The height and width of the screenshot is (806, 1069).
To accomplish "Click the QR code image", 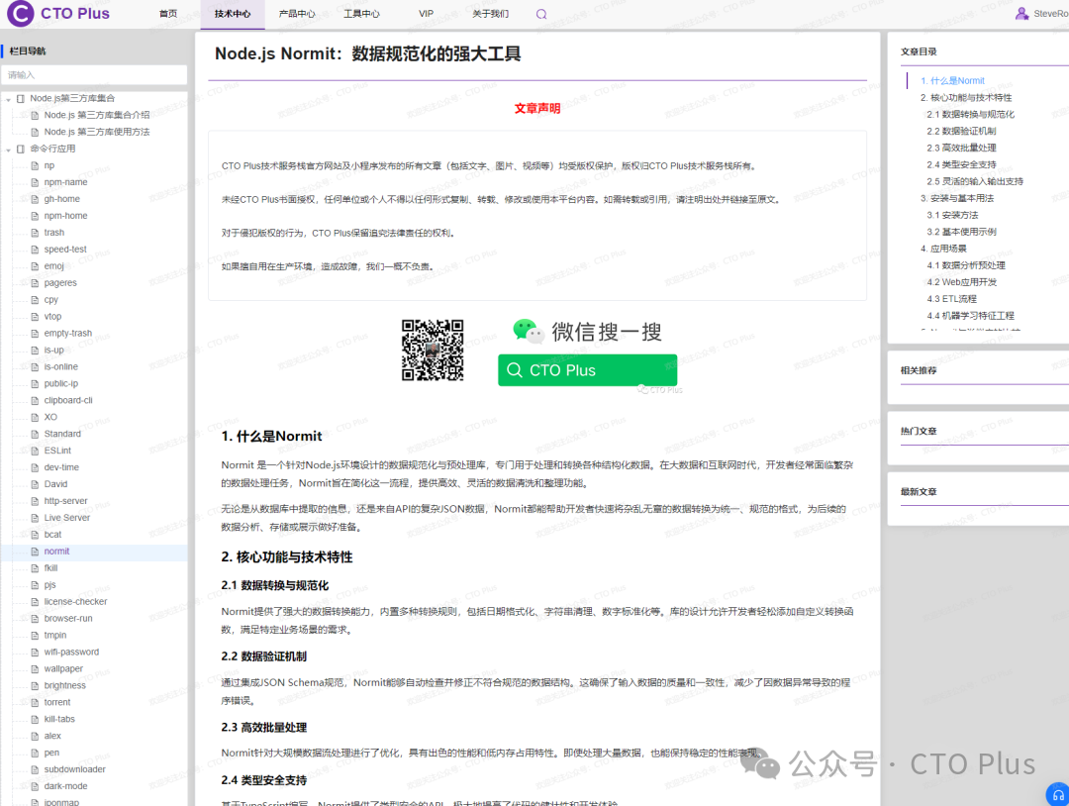I will pyautogui.click(x=433, y=350).
